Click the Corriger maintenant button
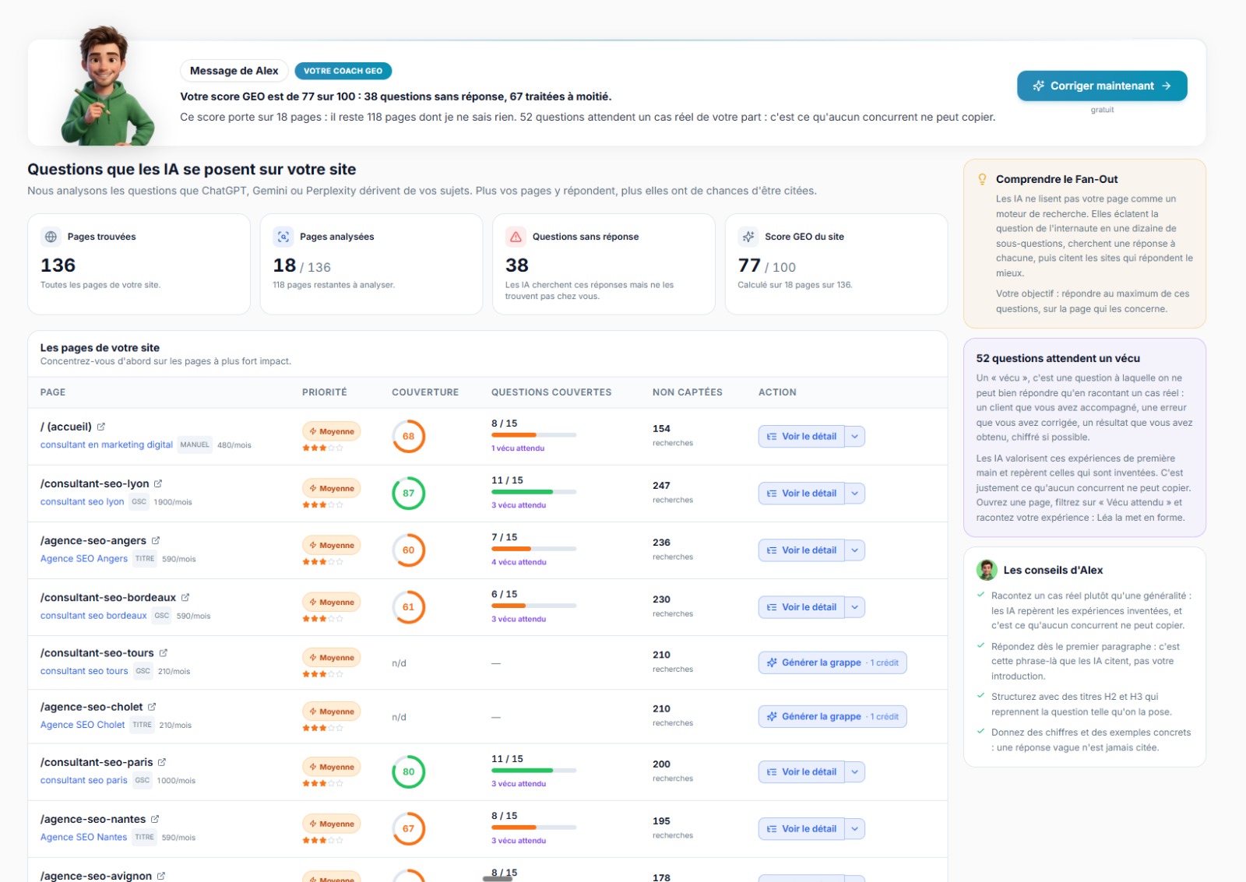 point(1102,86)
